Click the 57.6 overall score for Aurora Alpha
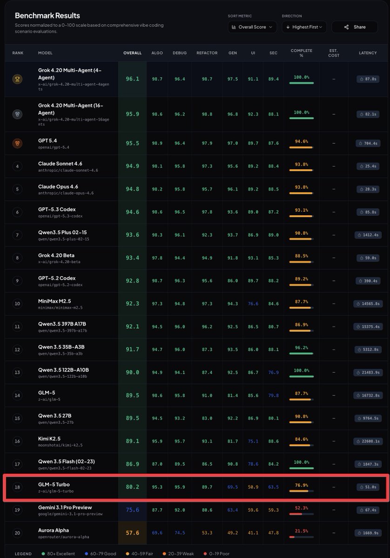Screen dimensions: 390x558 pos(132,533)
